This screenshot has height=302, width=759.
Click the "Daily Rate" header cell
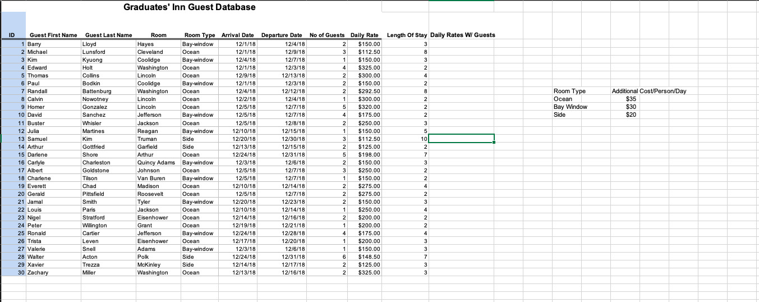365,35
